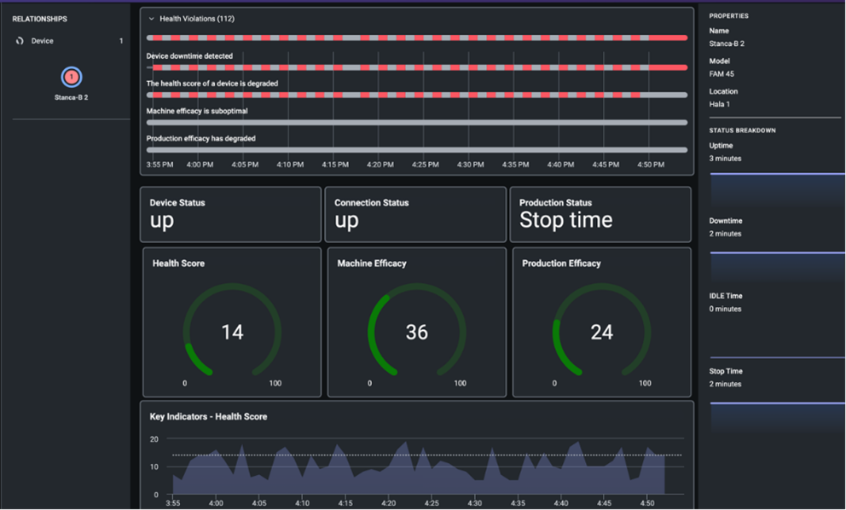Open the Connection Status card
The image size is (846, 510).
pos(415,214)
